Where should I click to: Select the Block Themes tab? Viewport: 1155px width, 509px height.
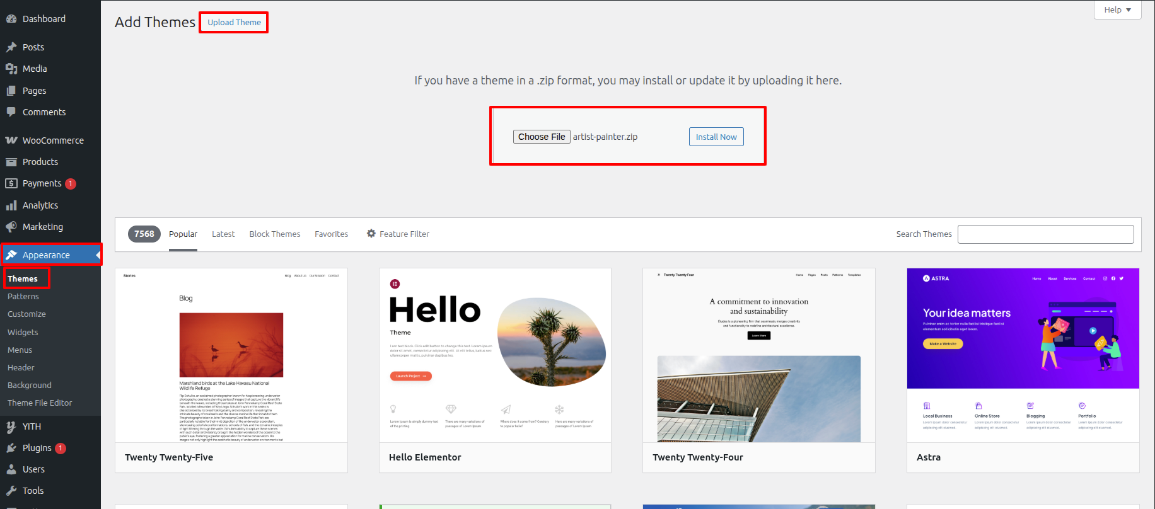275,234
